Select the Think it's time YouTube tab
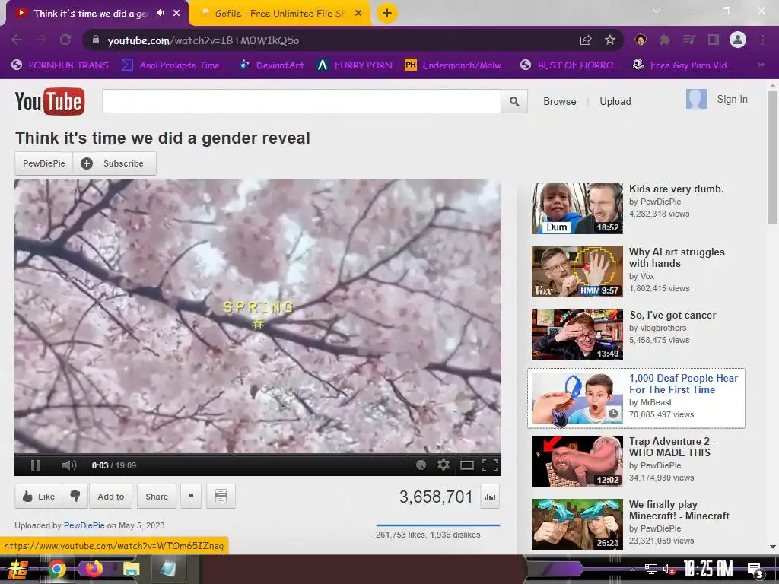The image size is (779, 584). point(91,14)
